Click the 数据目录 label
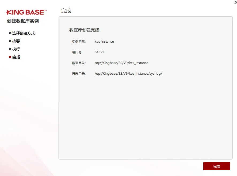The image size is (237, 176). [x=79, y=63]
